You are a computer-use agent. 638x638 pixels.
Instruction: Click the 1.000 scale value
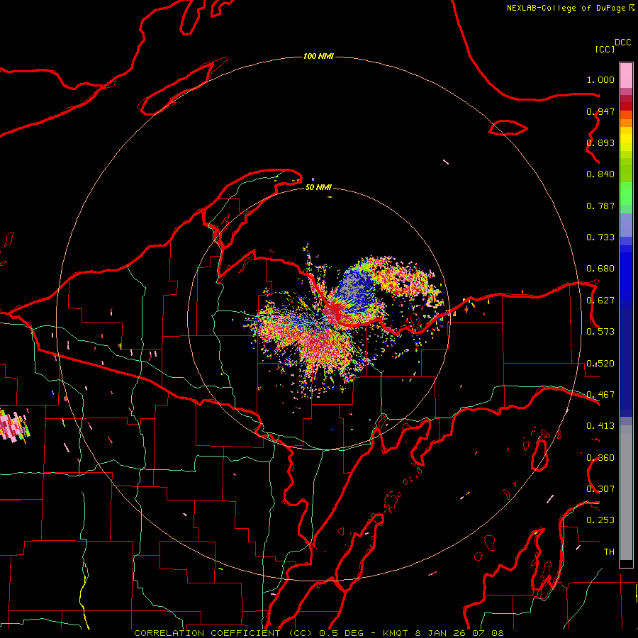pos(600,79)
